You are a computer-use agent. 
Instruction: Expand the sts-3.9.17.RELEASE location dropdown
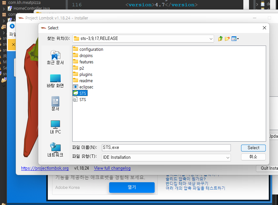(x=211, y=39)
